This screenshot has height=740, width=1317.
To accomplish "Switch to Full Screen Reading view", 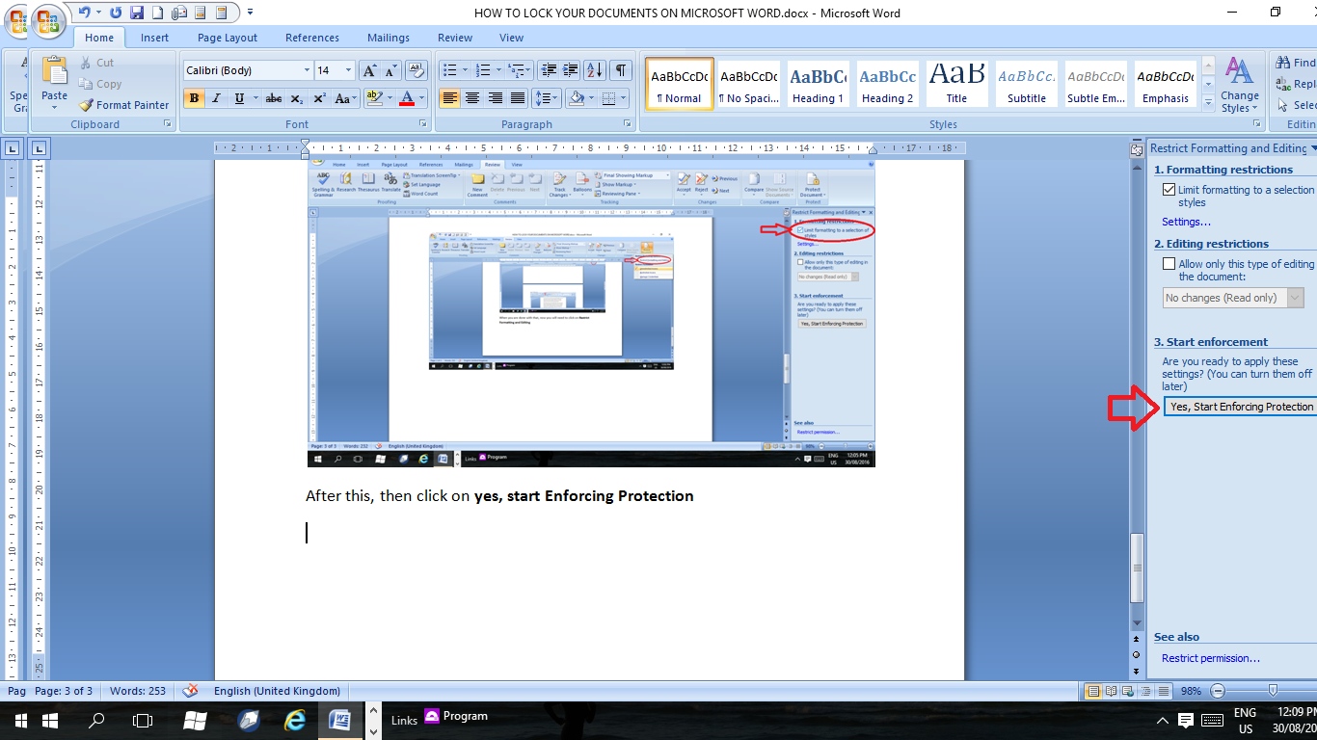I will 1111,691.
